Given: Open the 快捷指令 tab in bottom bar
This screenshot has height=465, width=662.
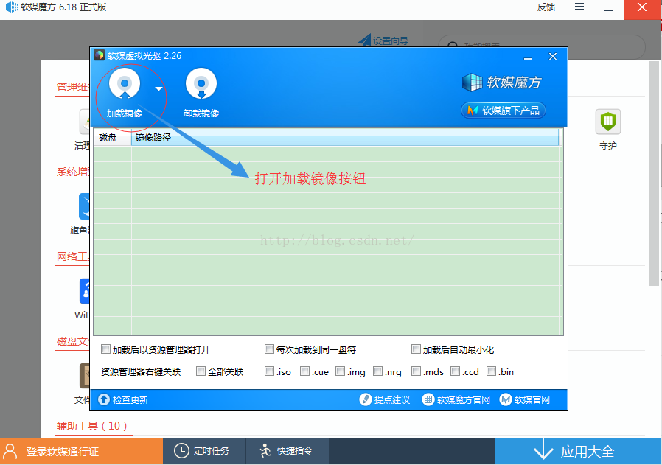Looking at the screenshot, I should [287, 451].
